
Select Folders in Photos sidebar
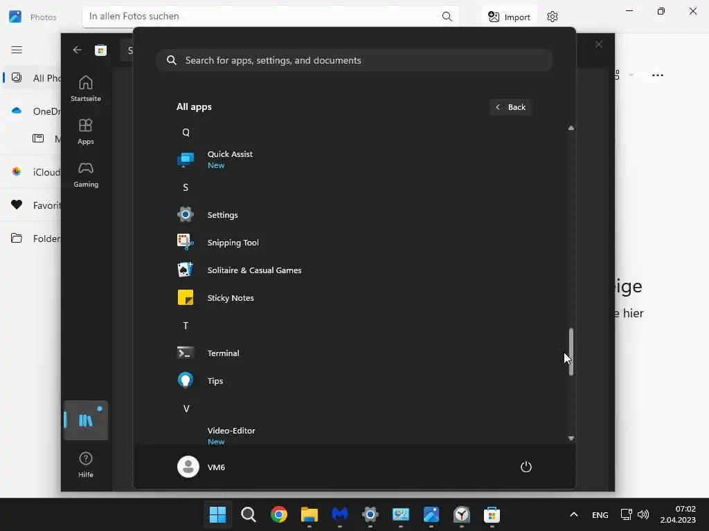[32, 238]
